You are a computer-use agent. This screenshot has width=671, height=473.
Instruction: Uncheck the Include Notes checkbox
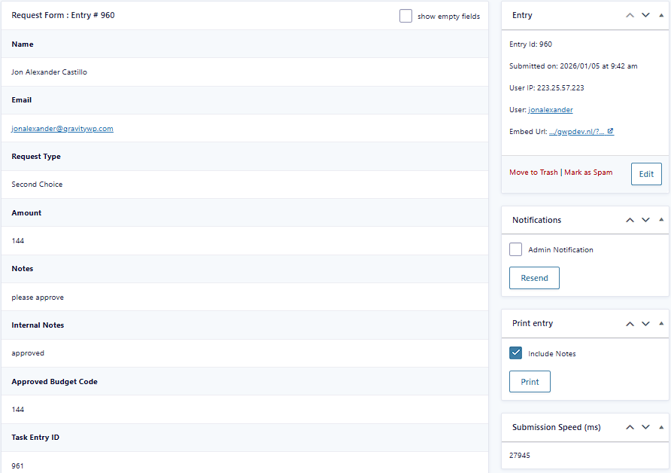515,352
